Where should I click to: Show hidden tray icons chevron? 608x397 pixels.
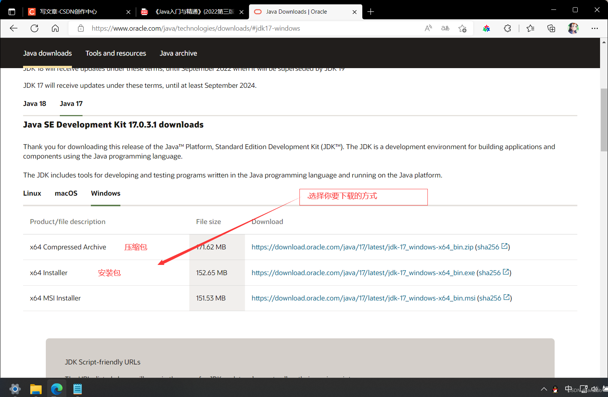click(544, 389)
